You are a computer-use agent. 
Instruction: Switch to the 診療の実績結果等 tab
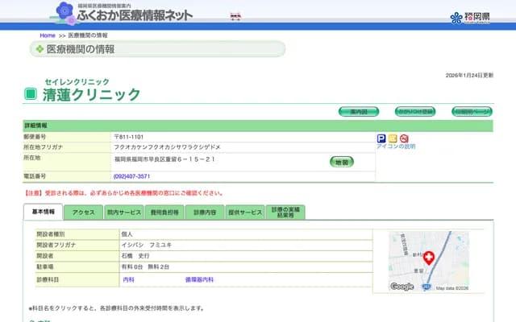tap(285, 213)
